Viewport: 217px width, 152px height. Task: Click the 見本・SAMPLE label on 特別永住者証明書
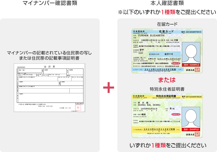point(191,129)
